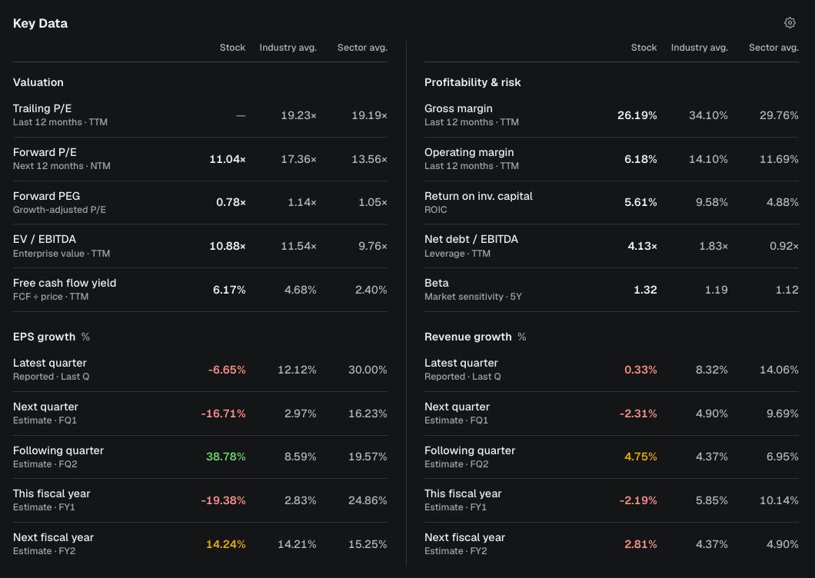
Task: Open Key Data settings gear
Action: 790,23
